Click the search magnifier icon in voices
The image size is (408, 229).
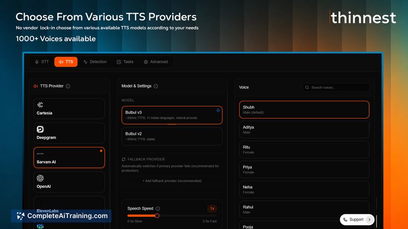[x=307, y=88]
